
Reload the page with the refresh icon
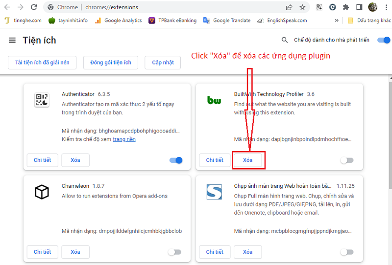click(x=34, y=7)
